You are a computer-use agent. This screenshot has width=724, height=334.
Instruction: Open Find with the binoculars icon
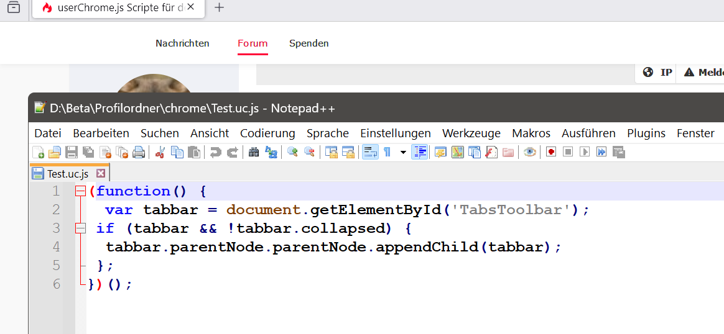click(254, 152)
